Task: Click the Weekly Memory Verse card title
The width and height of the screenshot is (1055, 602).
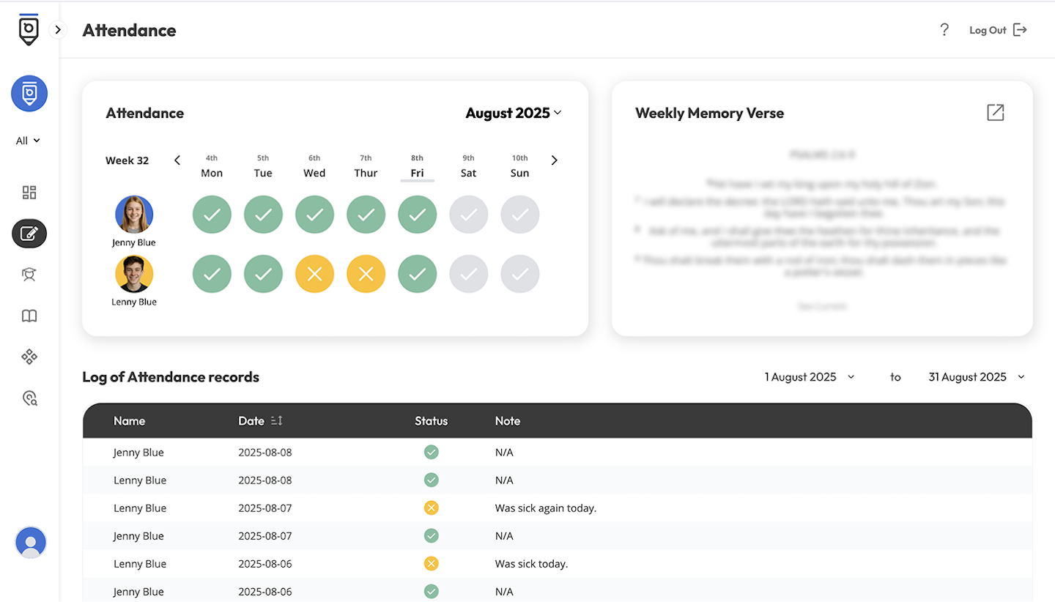Action: [x=709, y=113]
